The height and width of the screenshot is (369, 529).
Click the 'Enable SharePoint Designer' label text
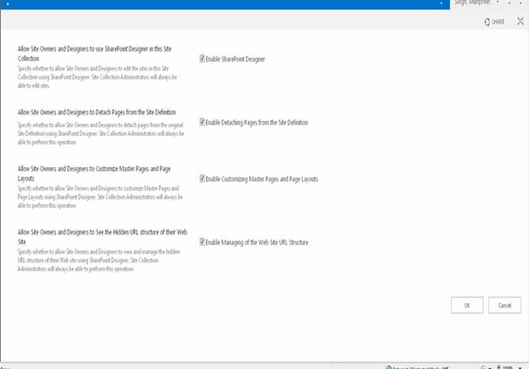[235, 59]
